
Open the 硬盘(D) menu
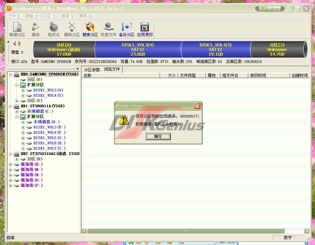pos(32,16)
